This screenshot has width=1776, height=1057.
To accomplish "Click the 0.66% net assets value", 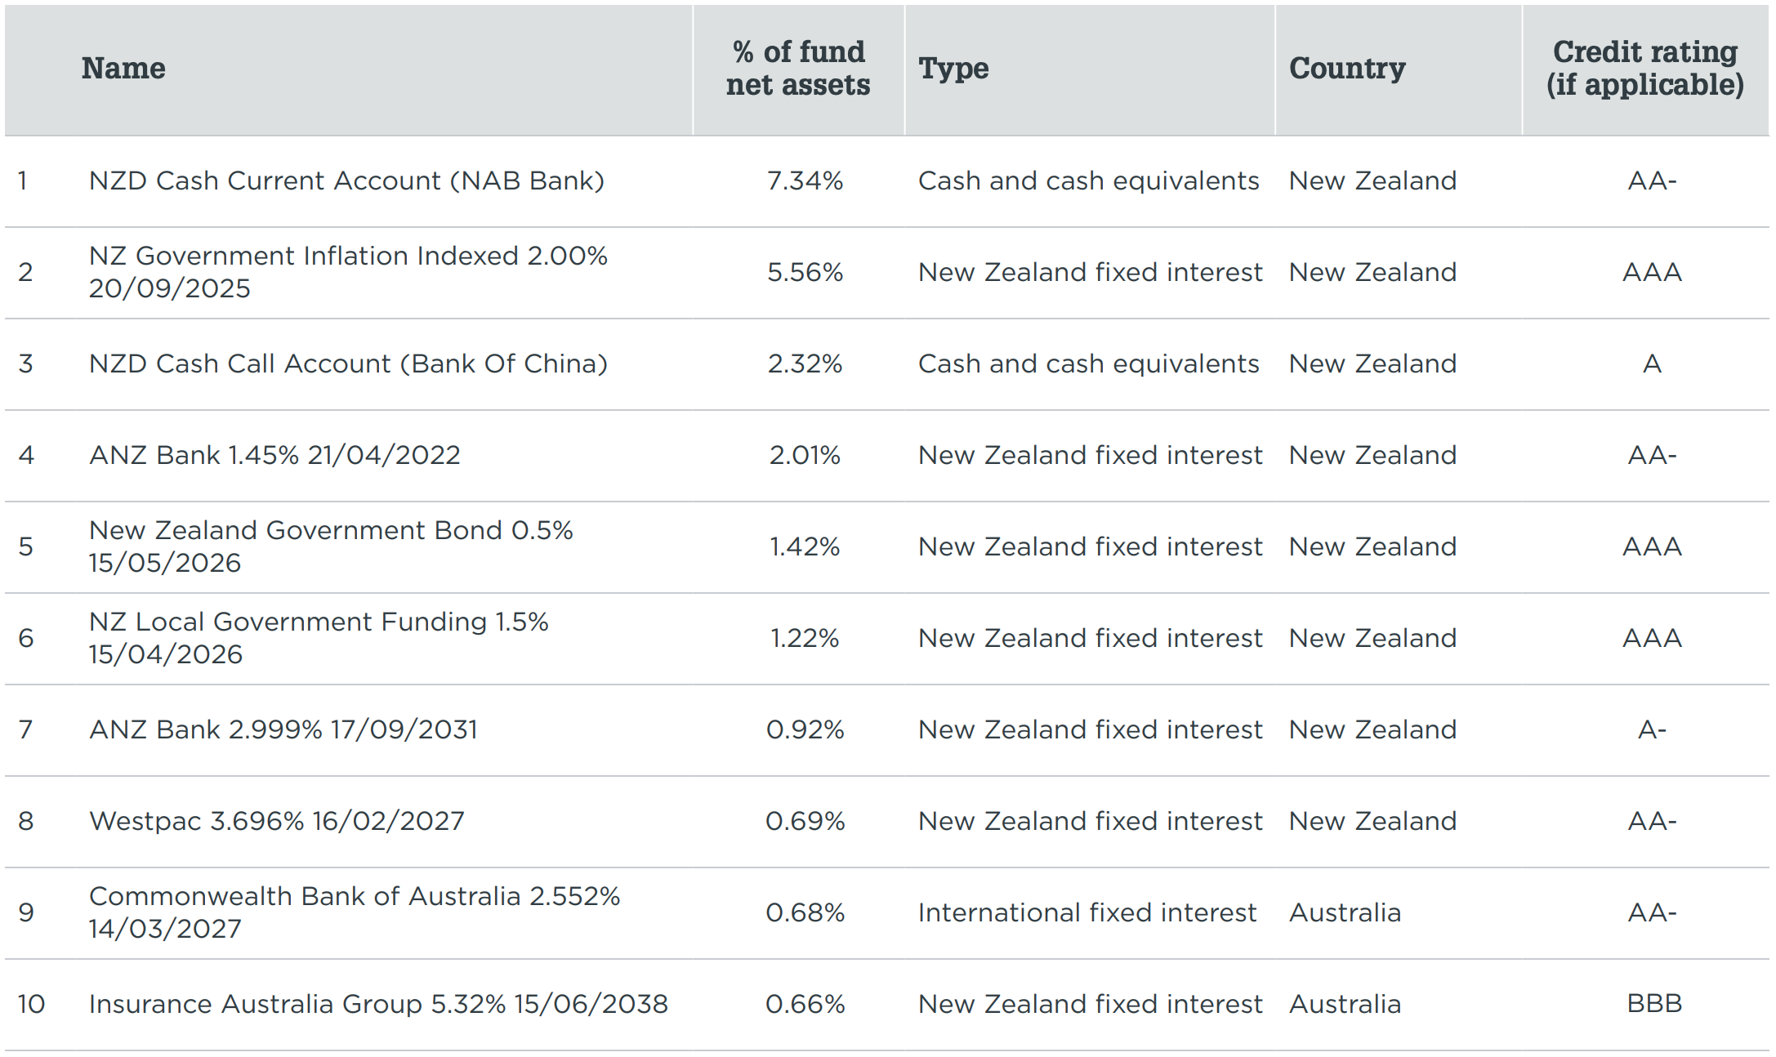I will click(805, 1004).
